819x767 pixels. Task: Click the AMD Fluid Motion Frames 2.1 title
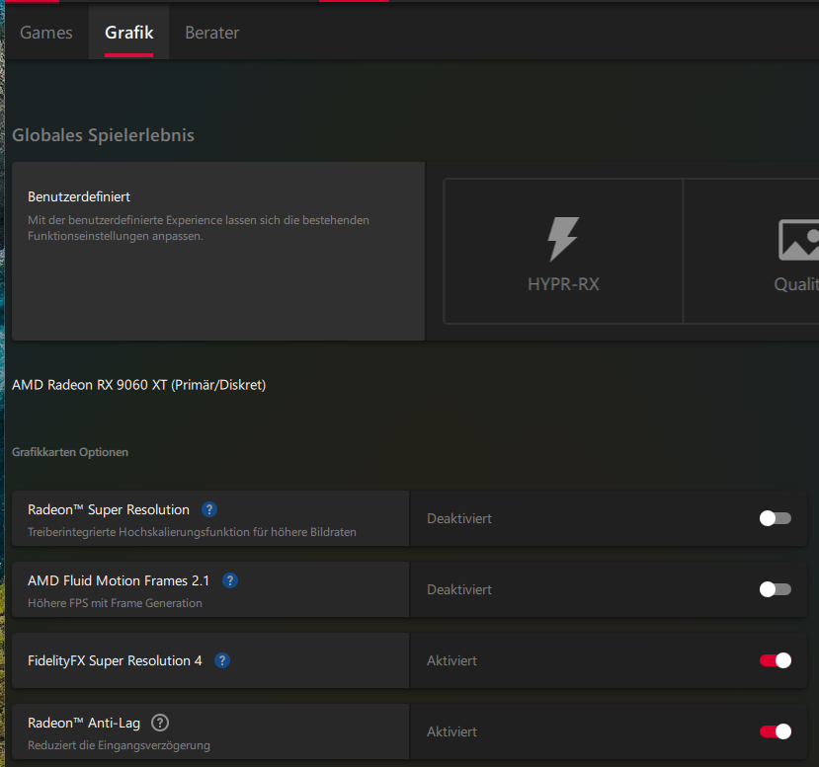tap(119, 580)
